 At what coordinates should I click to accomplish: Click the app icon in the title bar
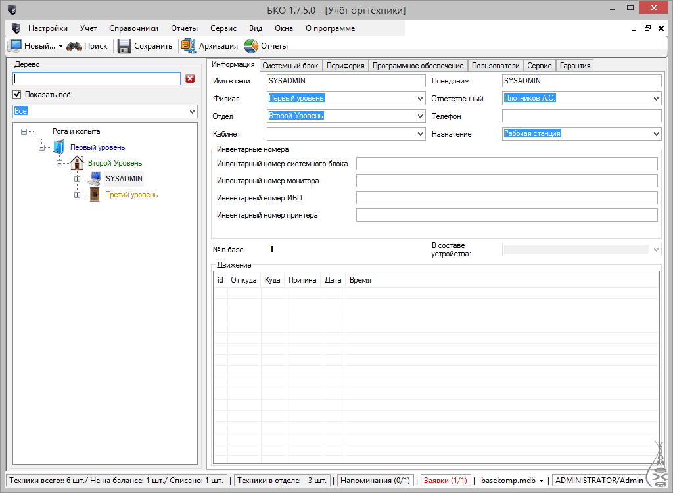[12, 9]
